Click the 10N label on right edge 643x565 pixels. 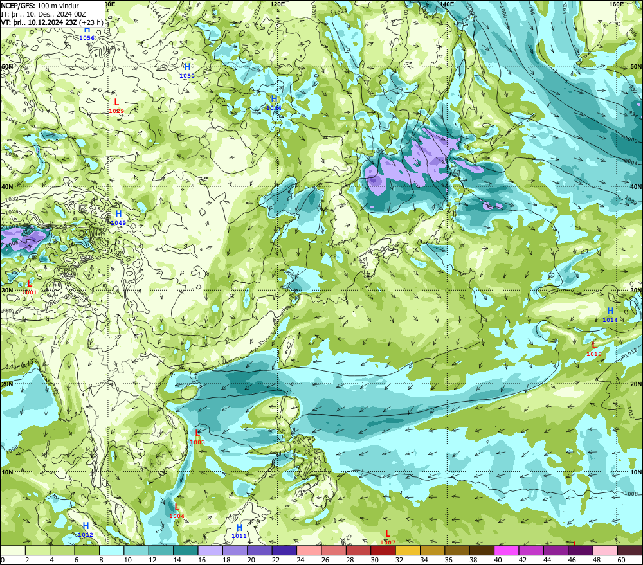636,472
